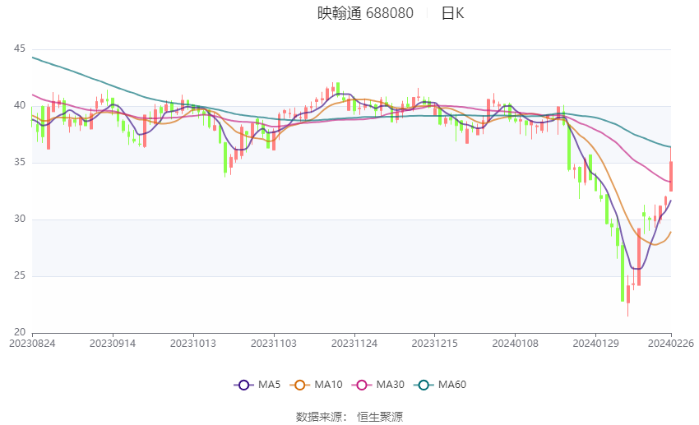Toggle the MA30 legend marker

point(362,385)
